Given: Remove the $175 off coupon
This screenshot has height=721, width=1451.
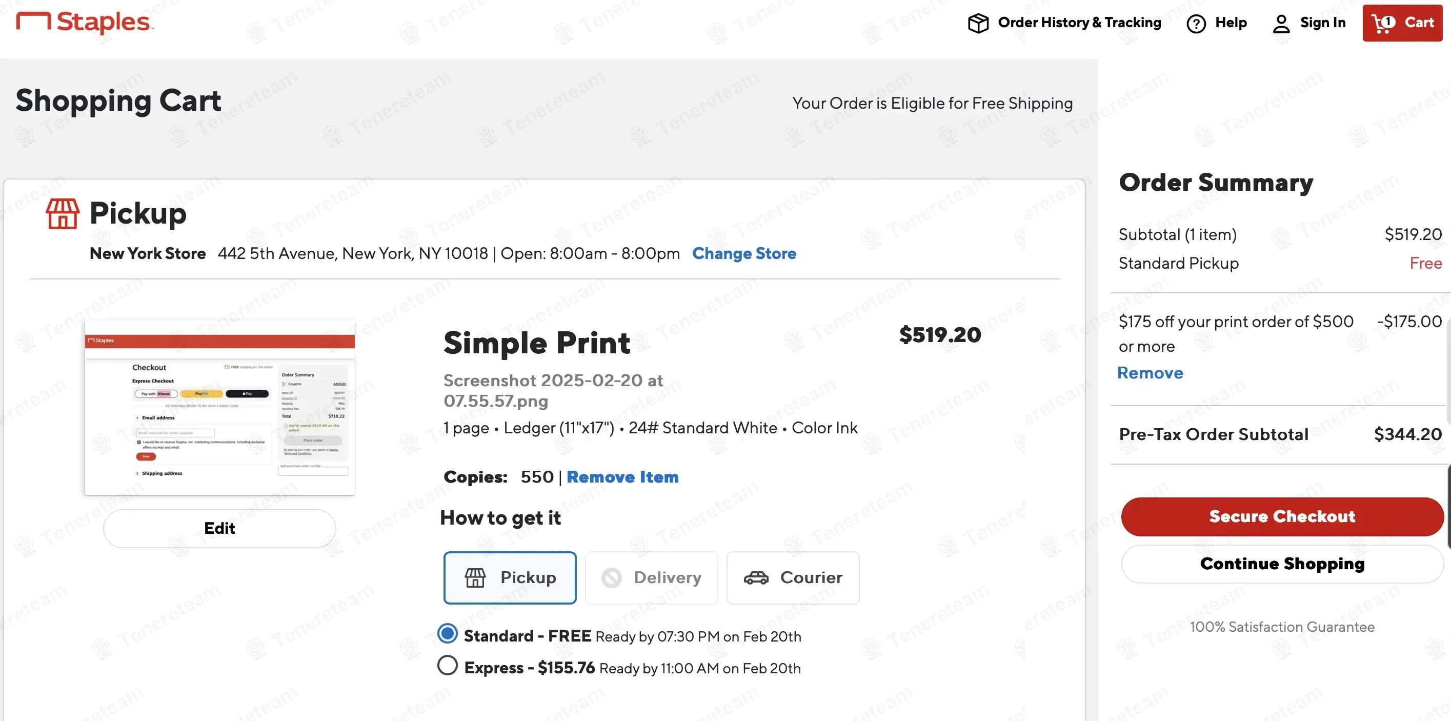Looking at the screenshot, I should click(x=1150, y=373).
